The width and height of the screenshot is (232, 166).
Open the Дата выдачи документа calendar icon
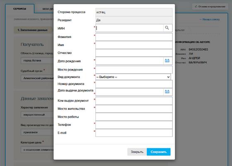[x=167, y=92]
